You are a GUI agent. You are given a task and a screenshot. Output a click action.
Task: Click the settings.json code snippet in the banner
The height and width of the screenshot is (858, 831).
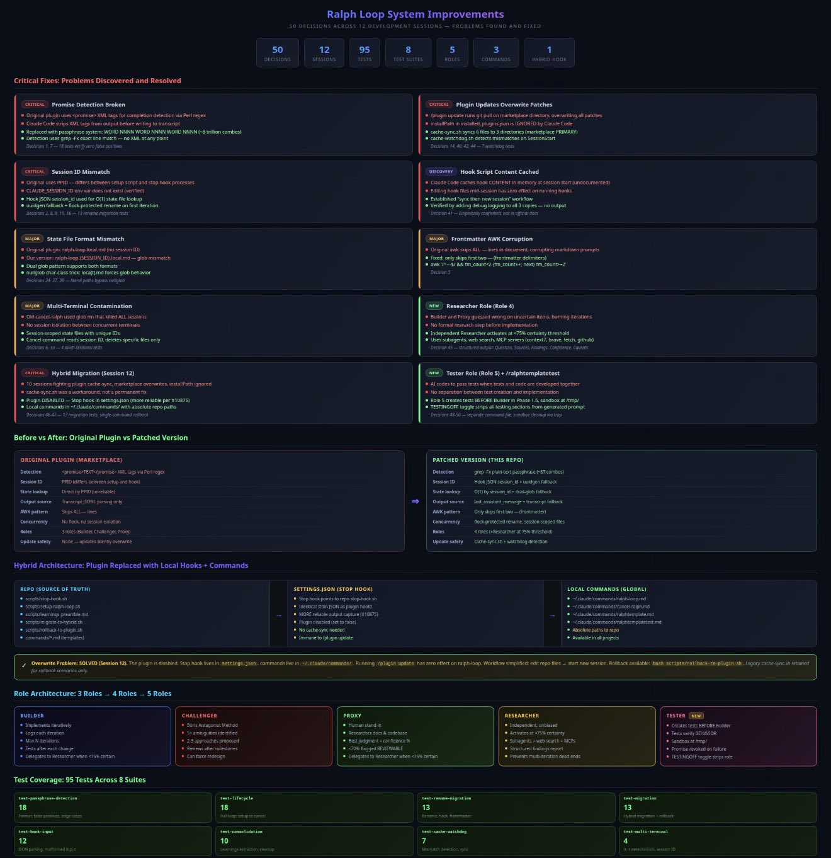point(239,663)
